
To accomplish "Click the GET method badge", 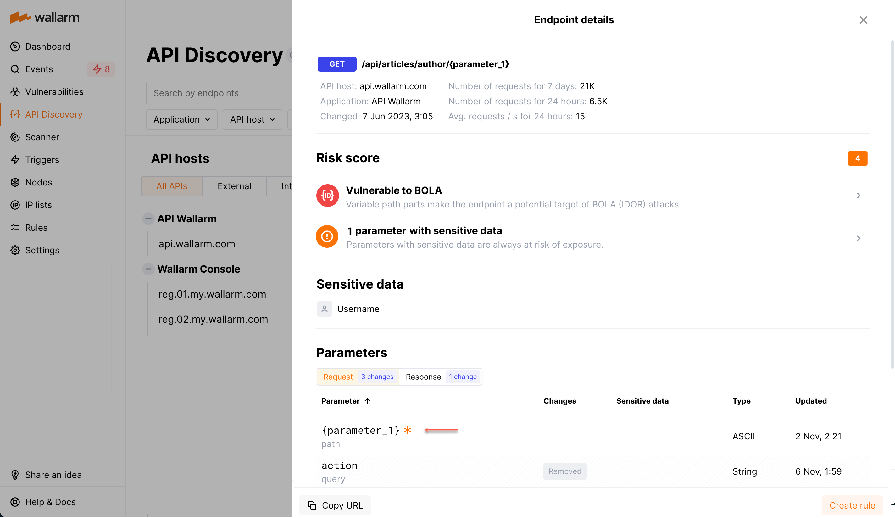I will click(x=337, y=64).
